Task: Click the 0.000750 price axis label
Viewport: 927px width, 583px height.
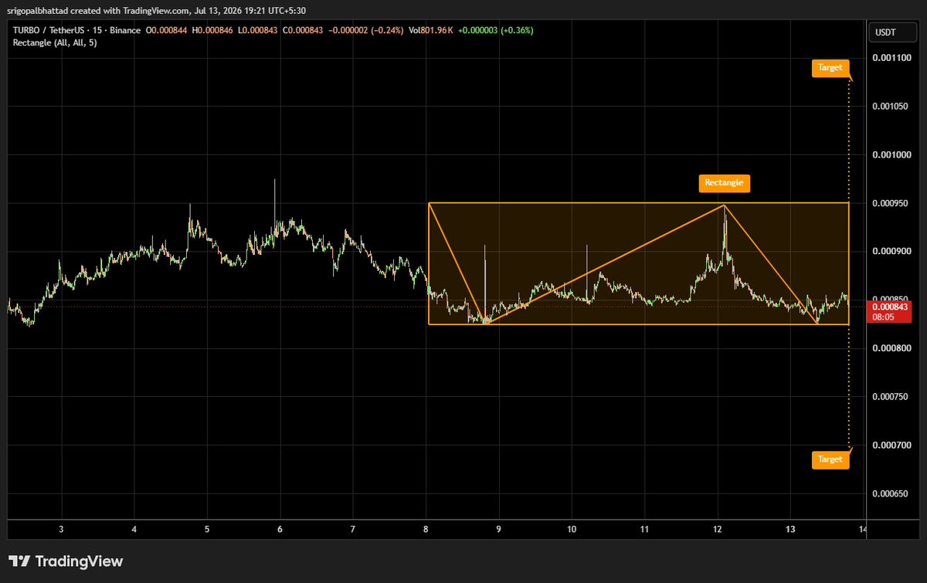Action: [x=891, y=397]
